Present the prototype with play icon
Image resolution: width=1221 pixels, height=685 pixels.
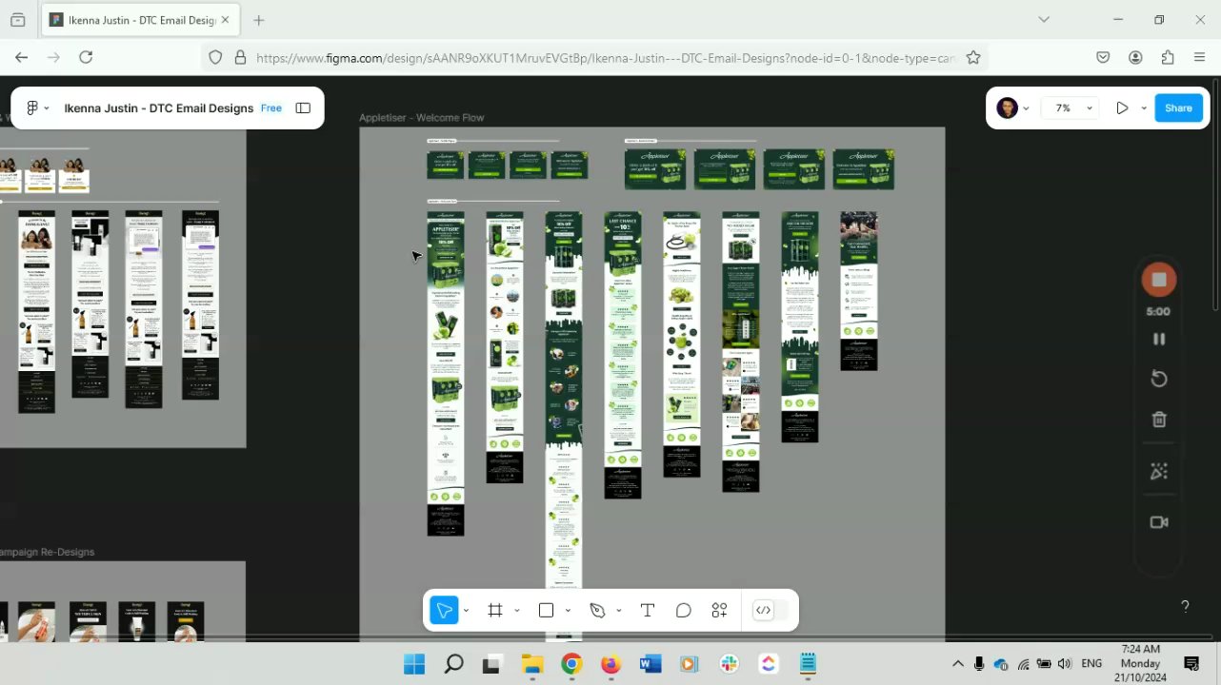[x=1122, y=108]
